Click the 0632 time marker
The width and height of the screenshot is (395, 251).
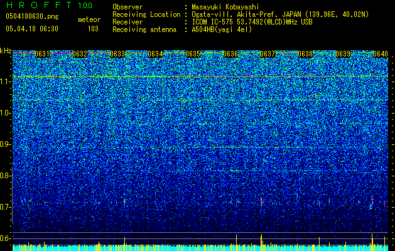point(80,54)
